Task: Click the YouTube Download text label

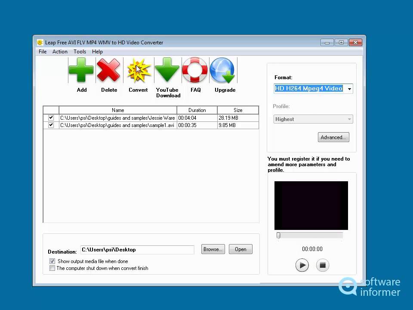Action: click(168, 93)
